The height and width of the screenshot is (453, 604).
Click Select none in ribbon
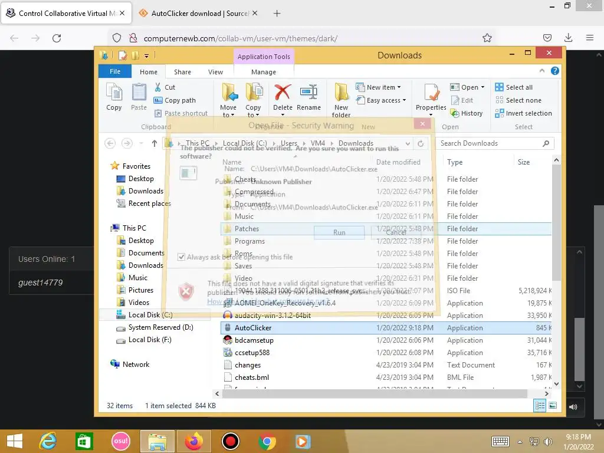tap(518, 100)
